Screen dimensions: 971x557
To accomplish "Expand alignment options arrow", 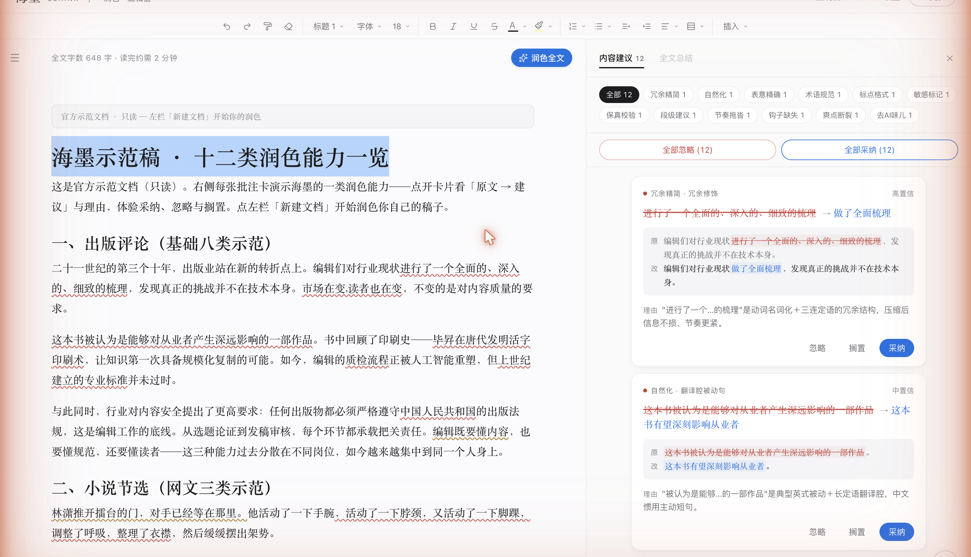I will [x=676, y=26].
